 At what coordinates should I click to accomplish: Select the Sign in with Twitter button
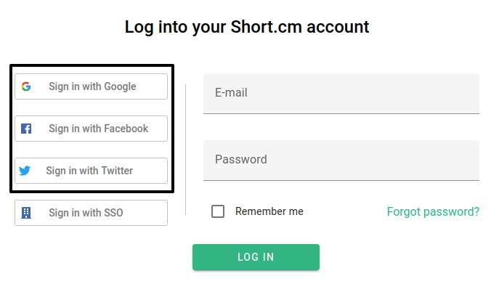[91, 171]
